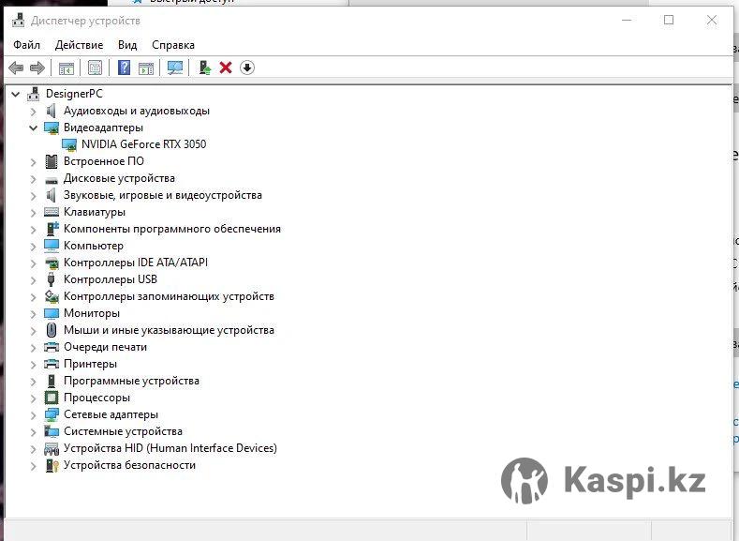Viewport: 739px width, 541px height.
Task: Click the Back arrow toolbar button
Action: (16, 68)
